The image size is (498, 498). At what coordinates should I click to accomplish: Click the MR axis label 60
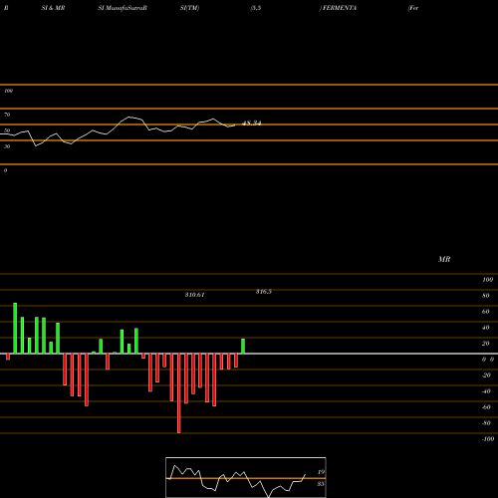[x=486, y=312]
